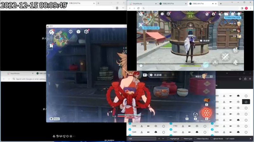
Task: Enable Match Case checkbox in find bar
Action: (182, 139)
